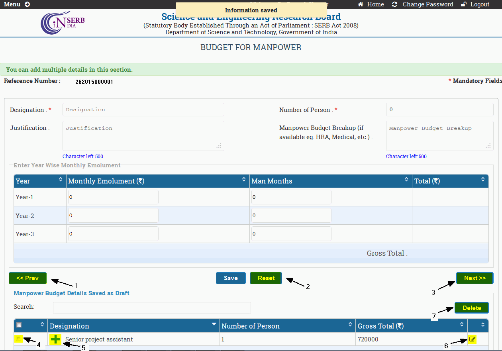Sort by the Man Months column arrows
Image resolution: width=502 pixels, height=351 pixels.
406,180
